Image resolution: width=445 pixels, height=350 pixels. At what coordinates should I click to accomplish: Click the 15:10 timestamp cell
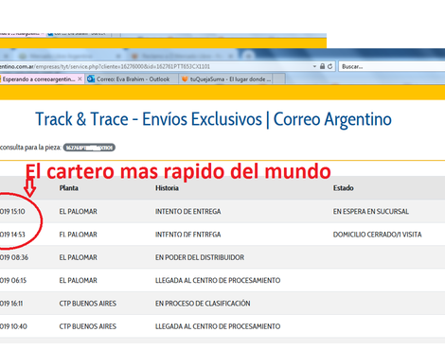click(12, 211)
